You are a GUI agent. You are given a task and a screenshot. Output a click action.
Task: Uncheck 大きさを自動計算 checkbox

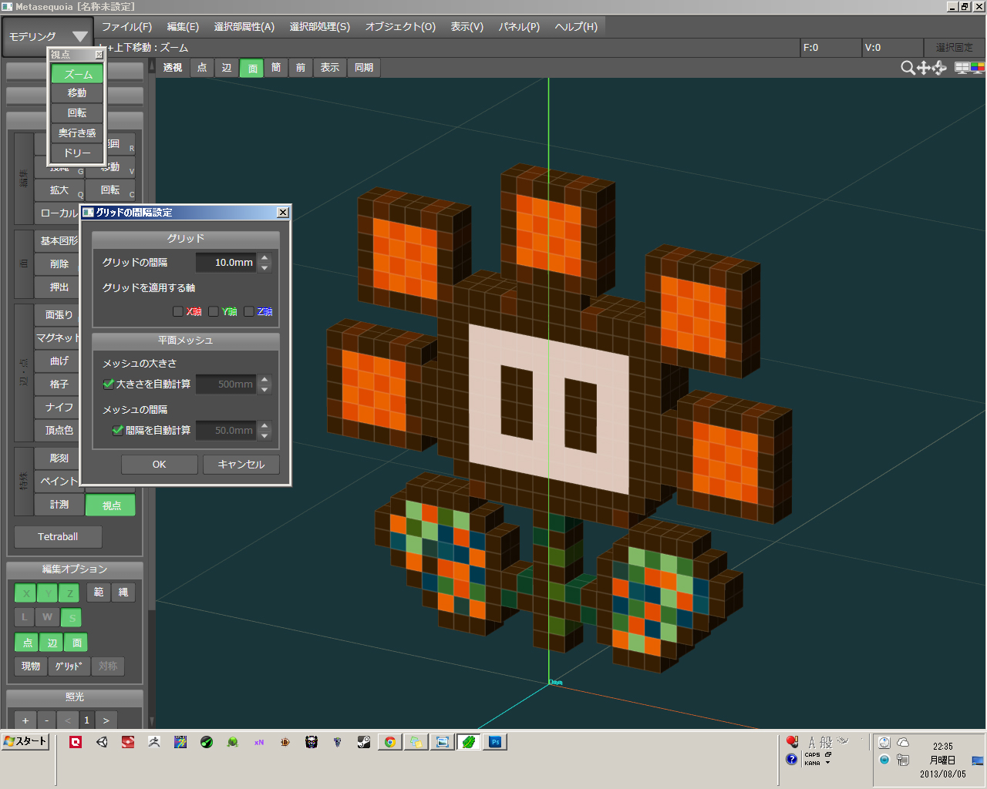click(109, 384)
